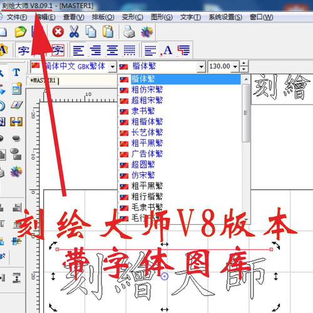The width and height of the screenshot is (313, 313).
Task: Open the 排版(O) menu
Action: tap(103, 17)
